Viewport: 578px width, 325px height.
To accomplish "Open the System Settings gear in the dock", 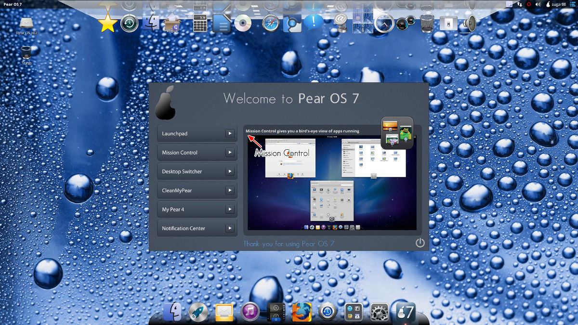I will 379,312.
